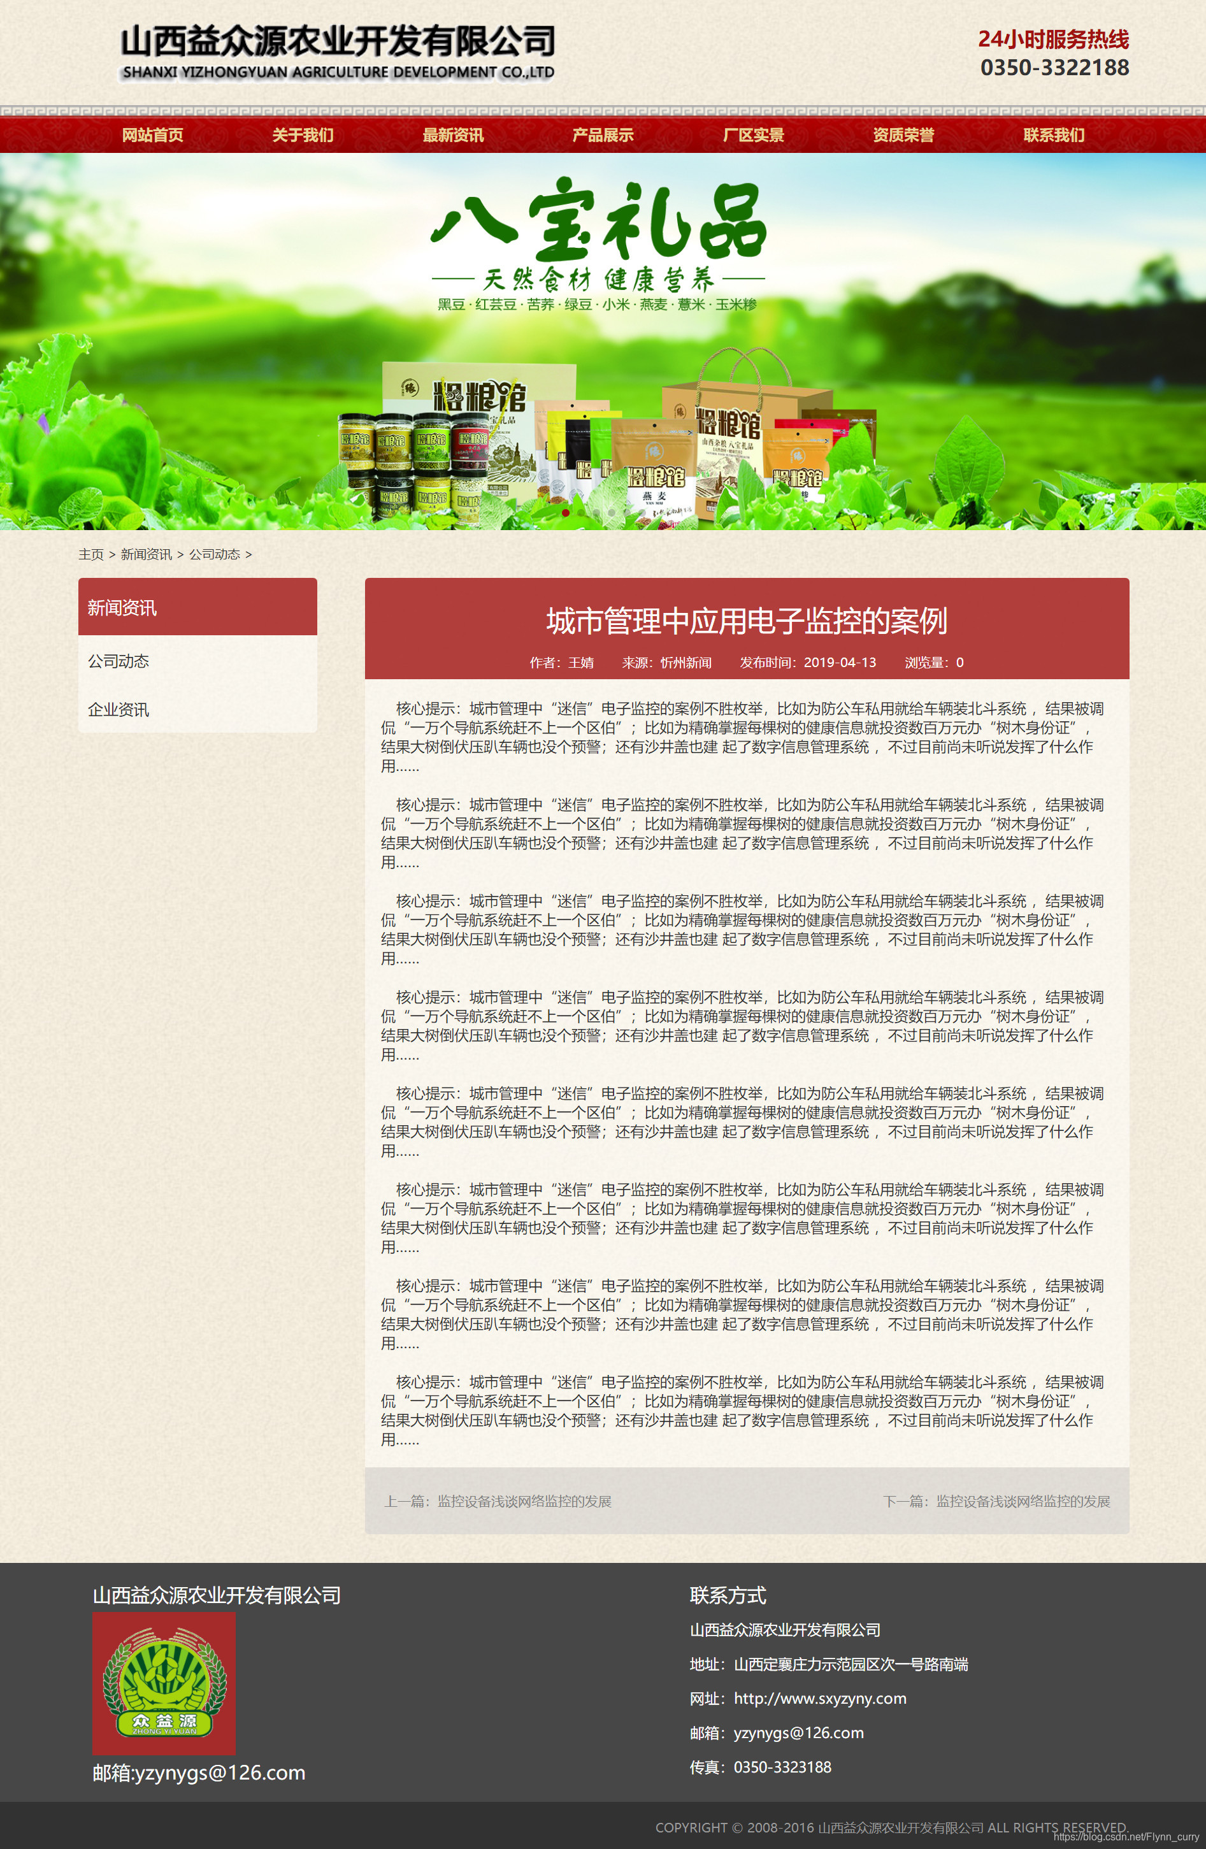The height and width of the screenshot is (1849, 1206).
Task: Select the active red carousel dot
Action: click(x=566, y=512)
